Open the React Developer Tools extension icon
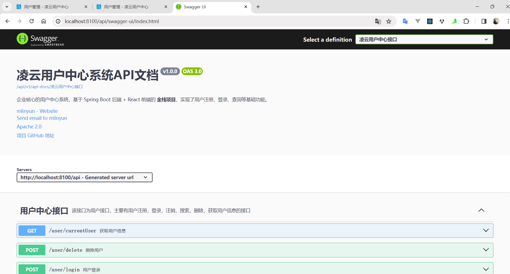The image size is (510, 274). (430, 21)
